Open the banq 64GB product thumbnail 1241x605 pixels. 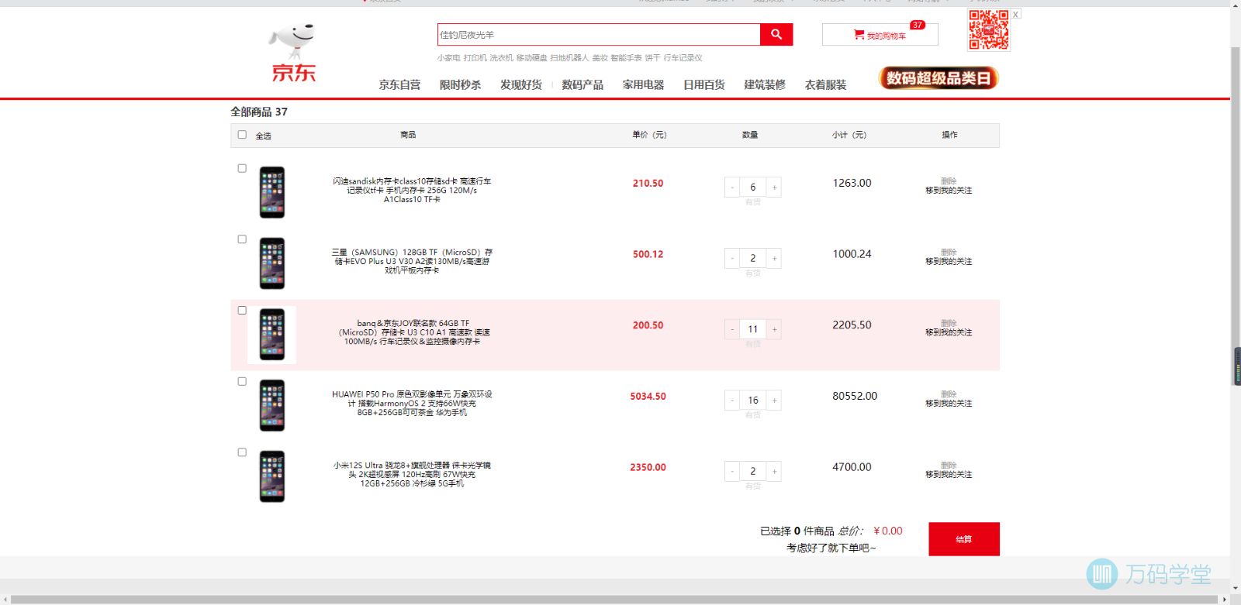tap(272, 335)
